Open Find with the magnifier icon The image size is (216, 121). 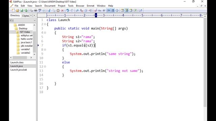(77, 10)
